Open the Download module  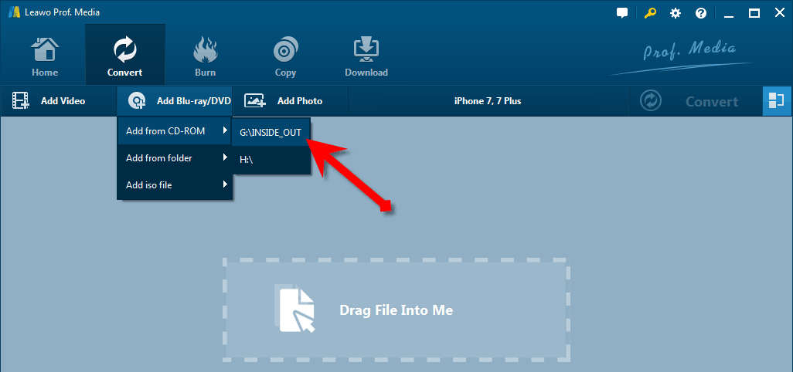pyautogui.click(x=366, y=56)
